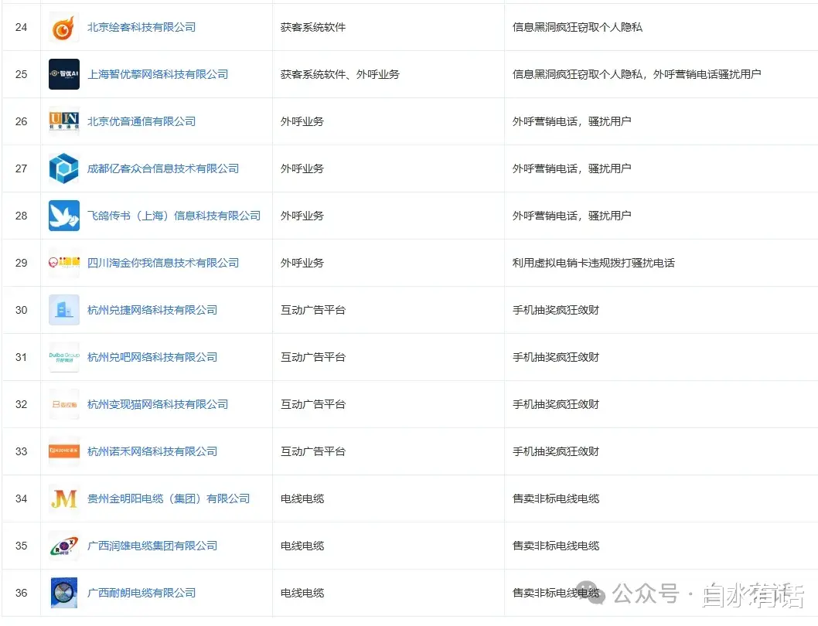The height and width of the screenshot is (626, 818).
Task: Click 售卖非标电线电缆 in row 34
Action: click(556, 498)
